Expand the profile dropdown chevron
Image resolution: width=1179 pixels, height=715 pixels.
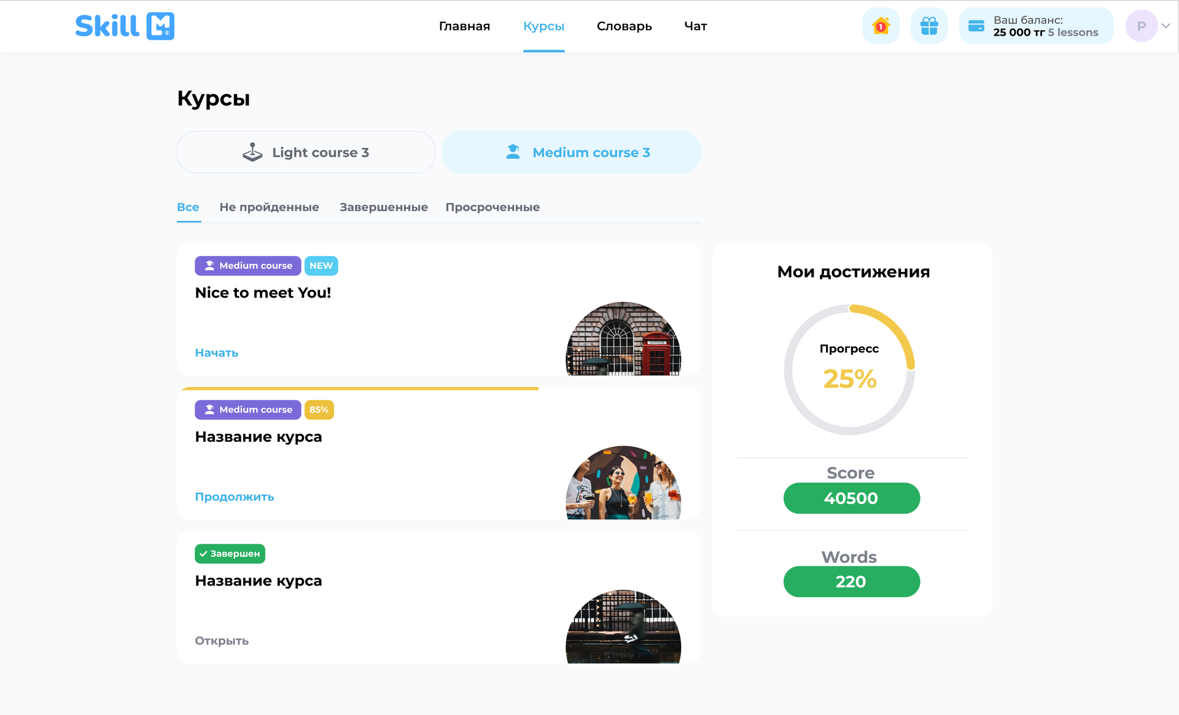click(1166, 26)
